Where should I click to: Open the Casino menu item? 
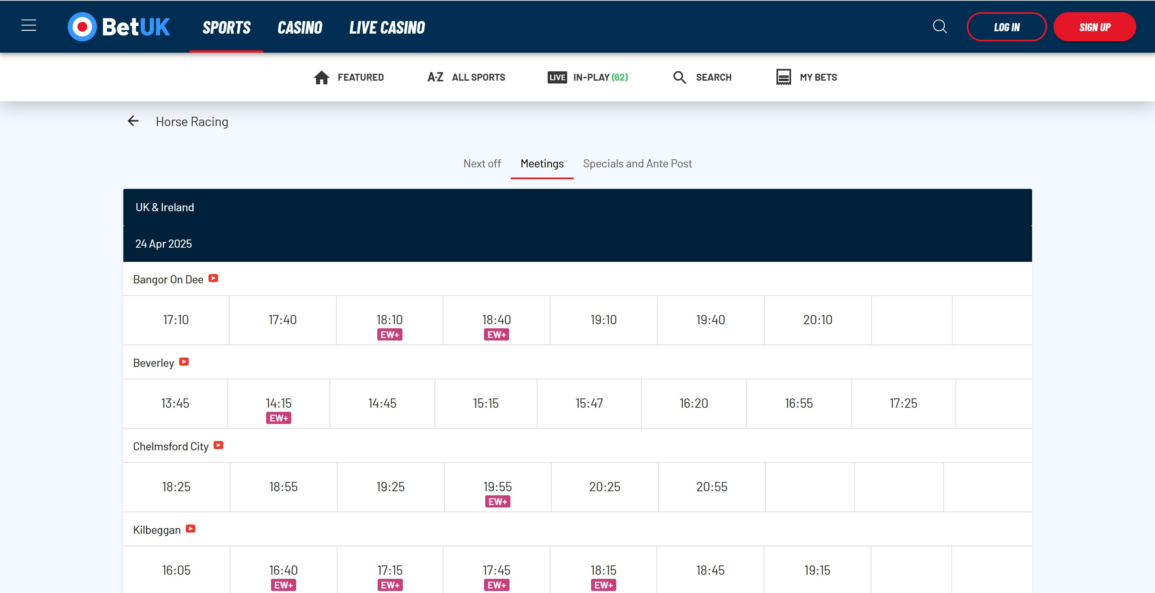pos(299,27)
